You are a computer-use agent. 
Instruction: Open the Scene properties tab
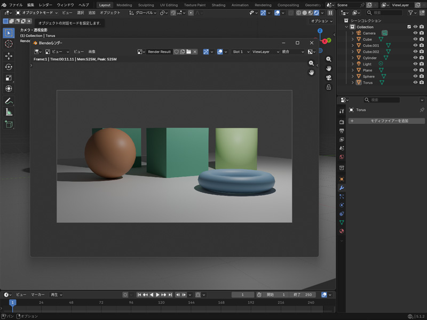tap(342, 148)
